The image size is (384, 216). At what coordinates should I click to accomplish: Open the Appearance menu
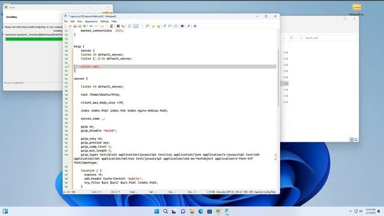pyautogui.click(x=91, y=22)
